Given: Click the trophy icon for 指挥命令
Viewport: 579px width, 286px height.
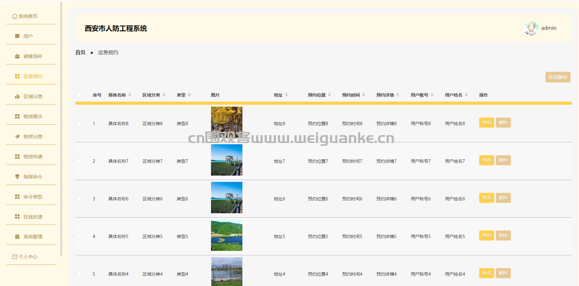Looking at the screenshot, I should pyautogui.click(x=17, y=177).
